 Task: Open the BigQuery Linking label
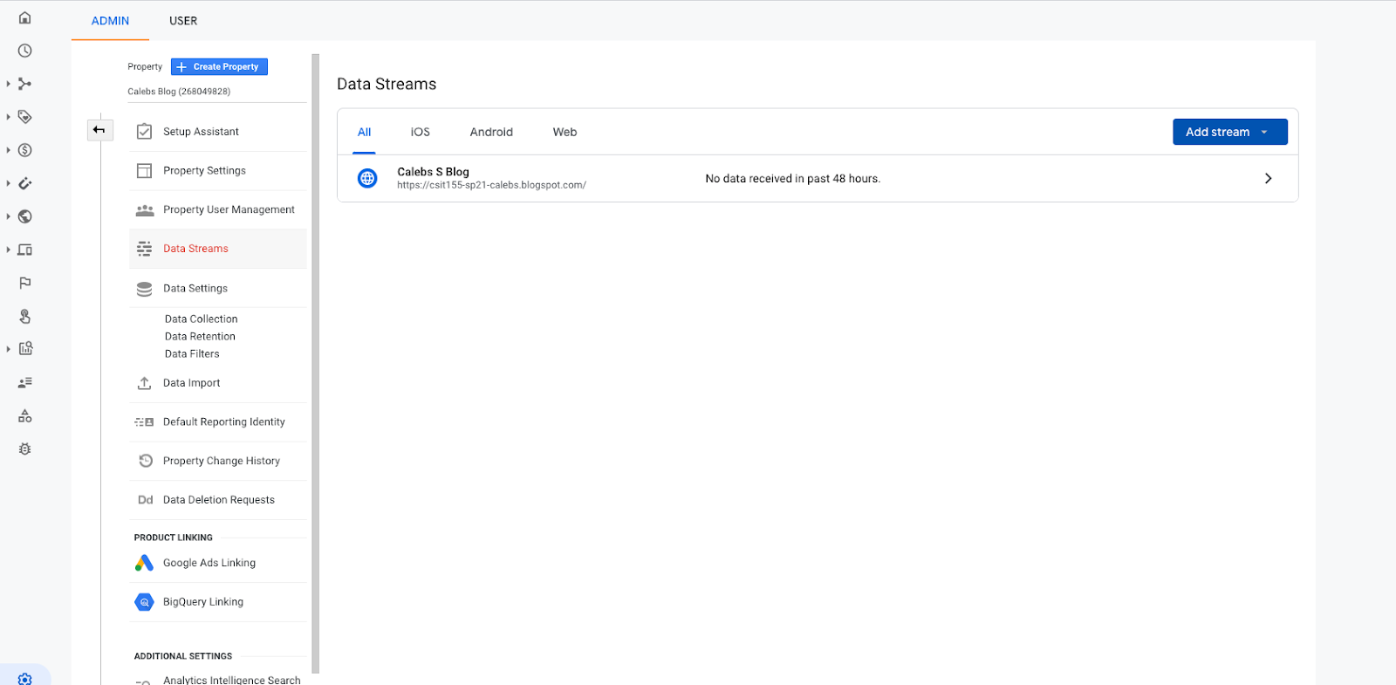pos(203,602)
